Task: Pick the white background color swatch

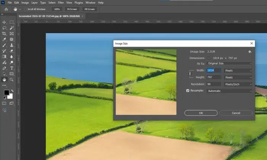Action: pos(10,97)
